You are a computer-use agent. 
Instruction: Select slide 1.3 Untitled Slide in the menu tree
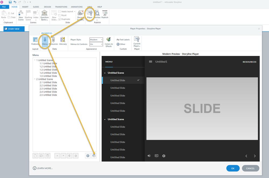[48, 70]
